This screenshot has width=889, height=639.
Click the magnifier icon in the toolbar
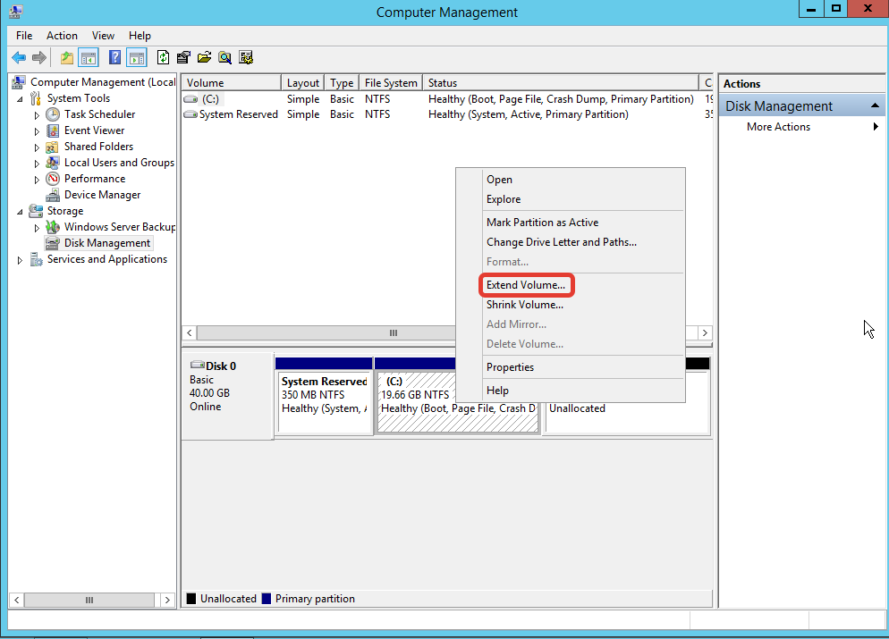[224, 58]
